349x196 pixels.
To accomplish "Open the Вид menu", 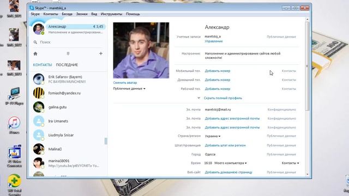I will [94, 14].
